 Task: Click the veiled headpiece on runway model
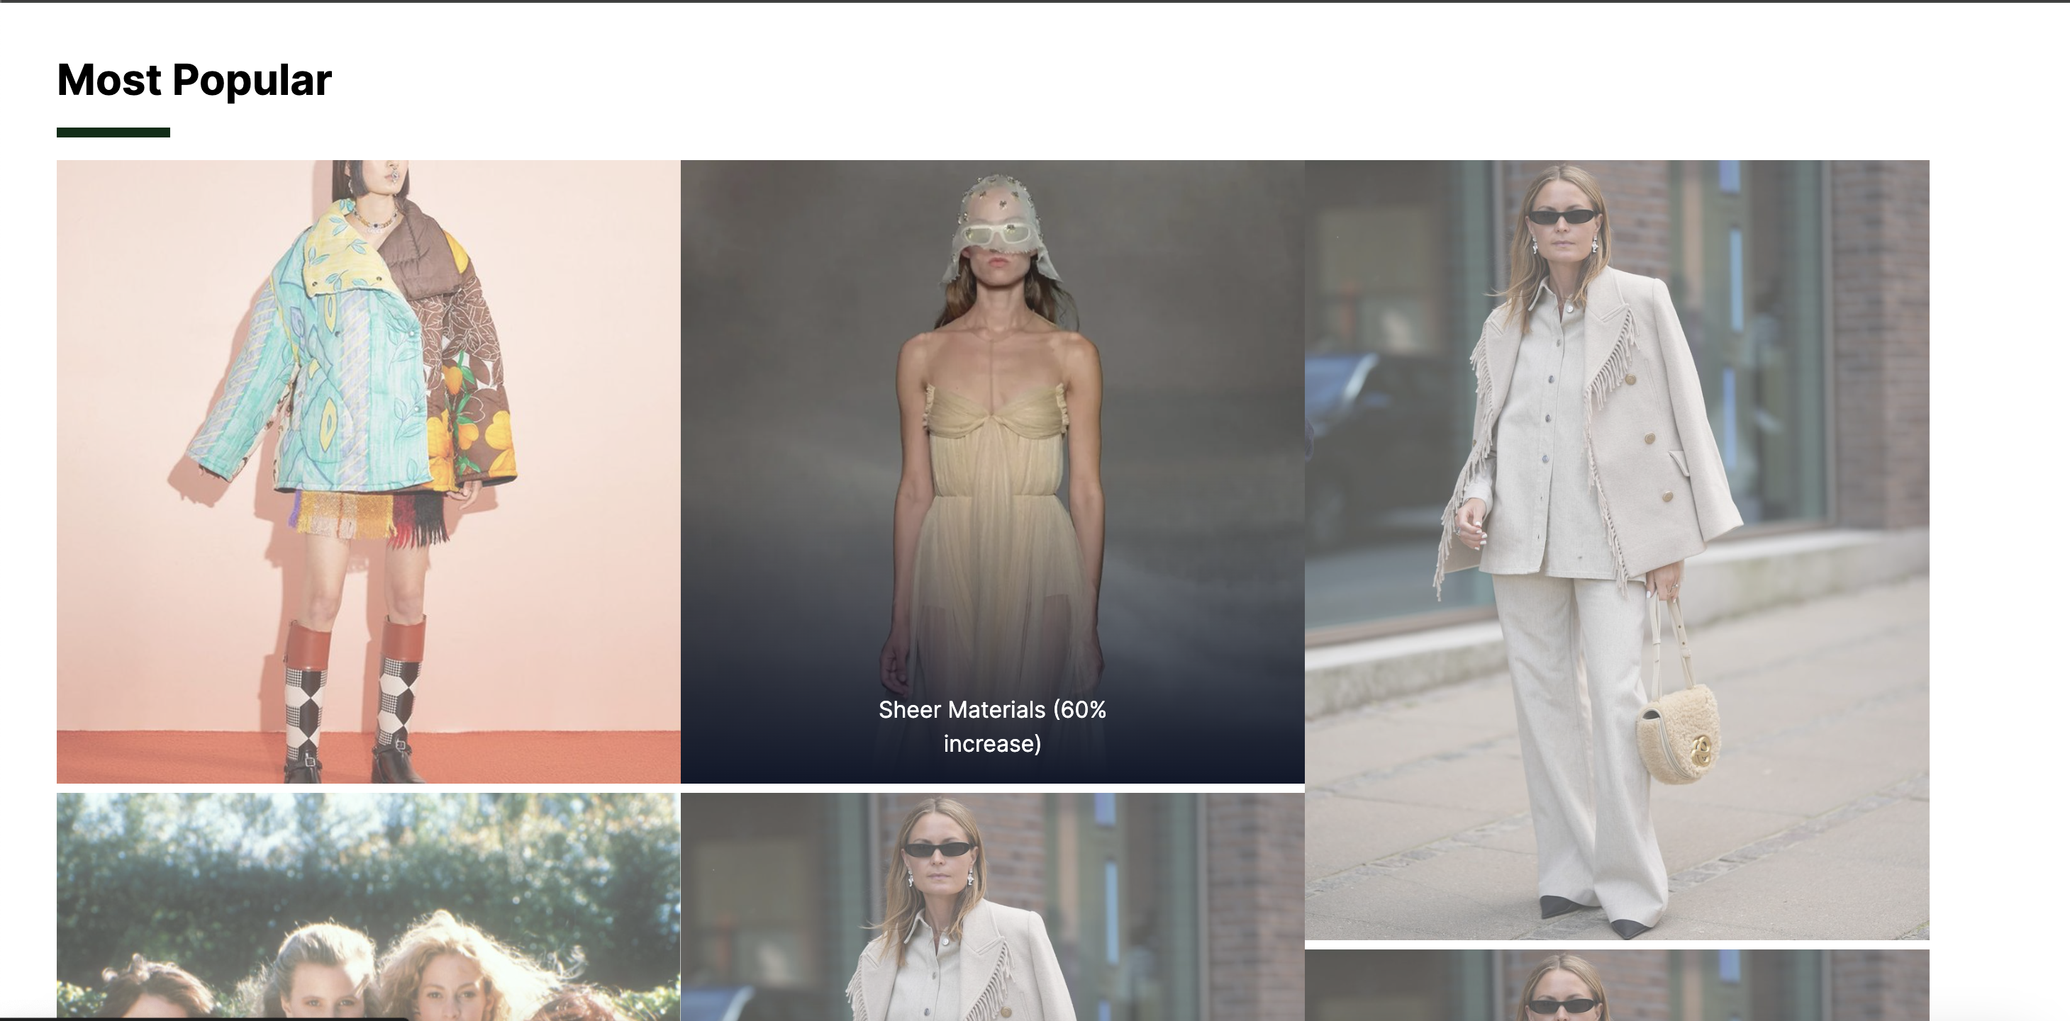[x=997, y=198]
